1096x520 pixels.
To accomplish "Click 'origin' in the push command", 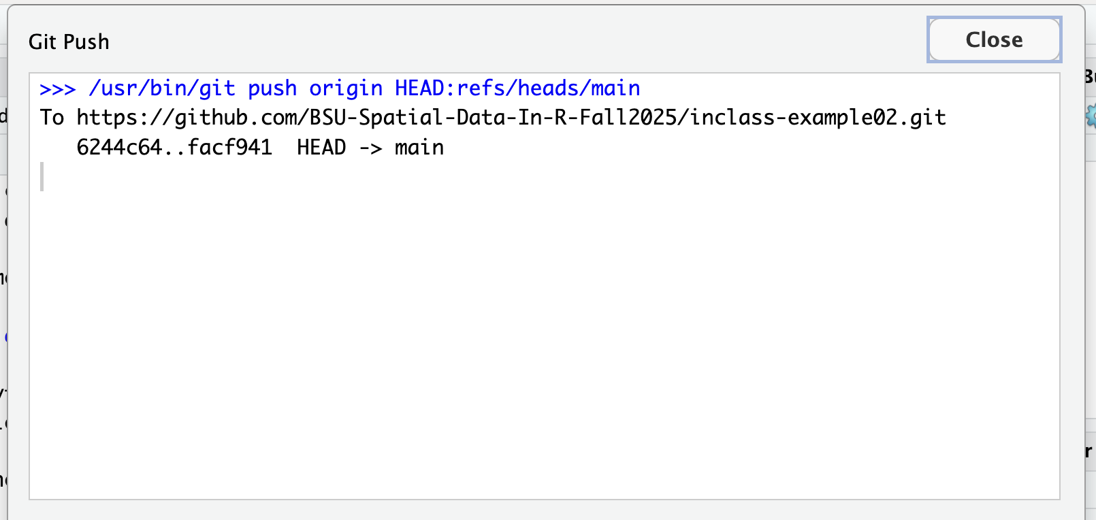I will [x=346, y=88].
